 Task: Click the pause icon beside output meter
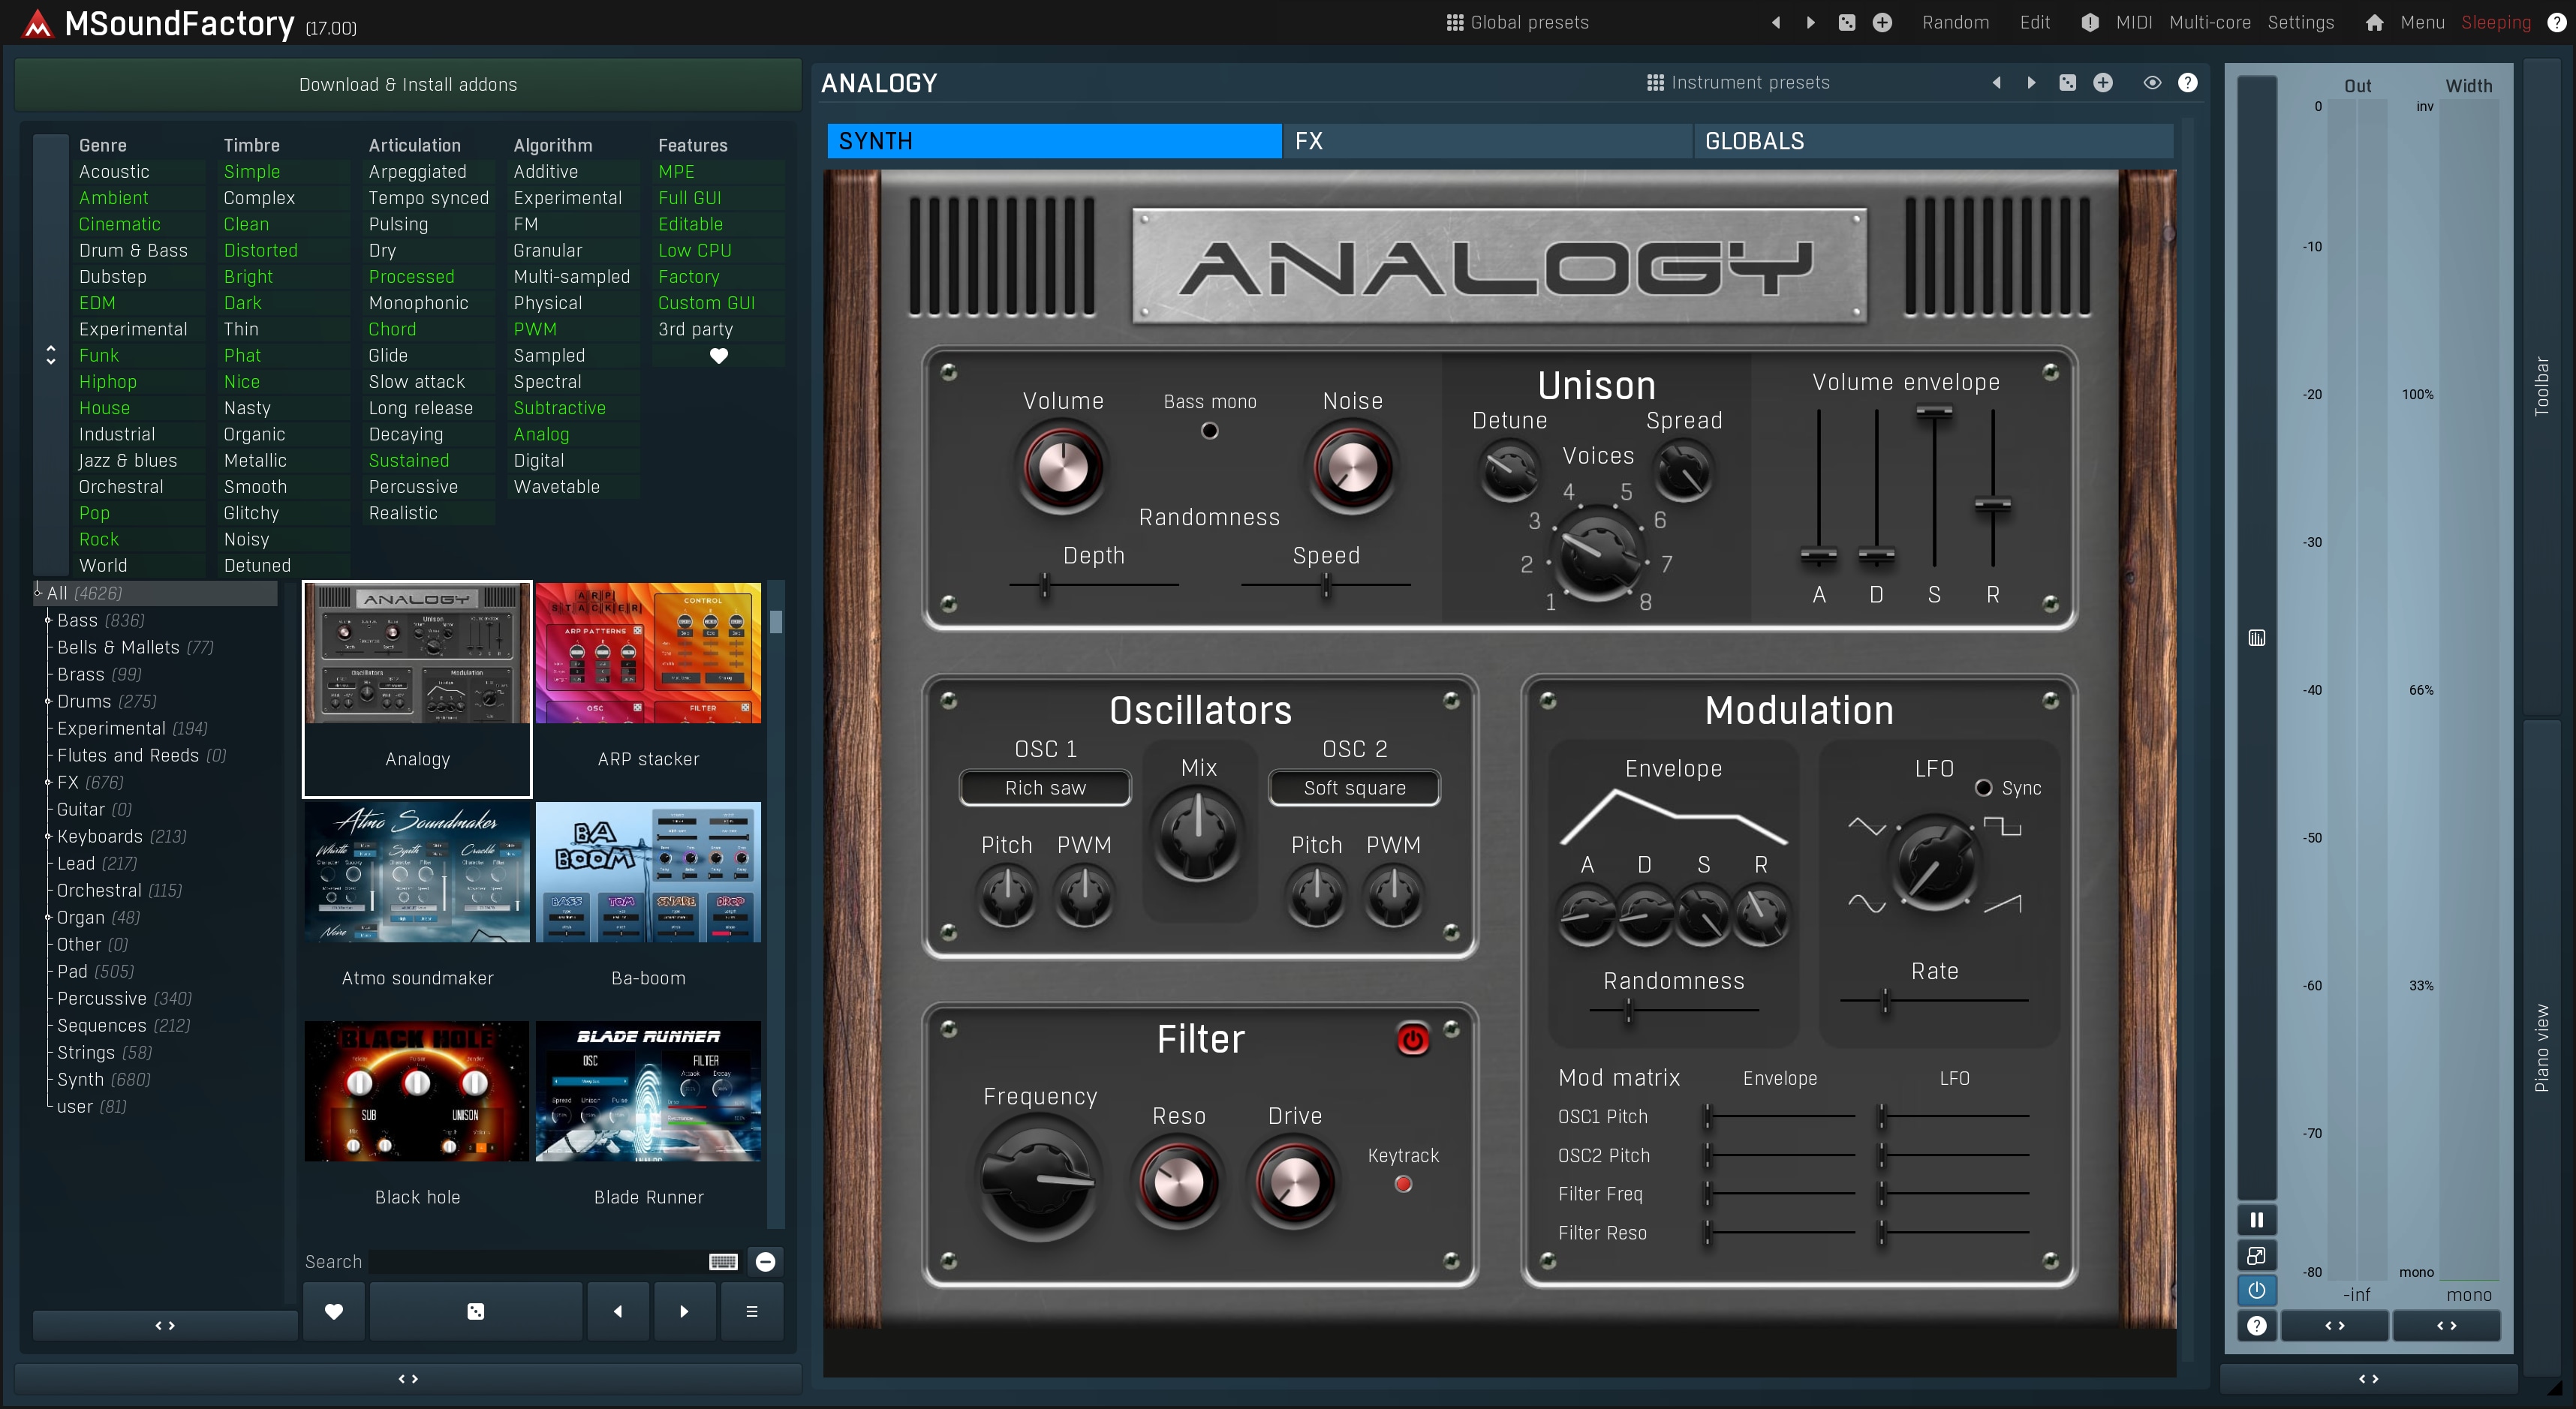(2256, 1219)
